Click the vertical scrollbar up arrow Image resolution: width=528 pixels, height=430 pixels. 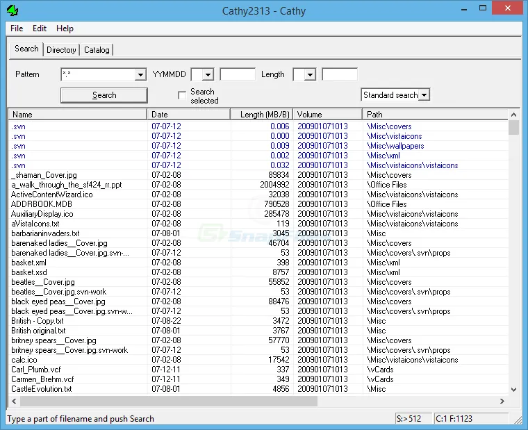pos(513,115)
